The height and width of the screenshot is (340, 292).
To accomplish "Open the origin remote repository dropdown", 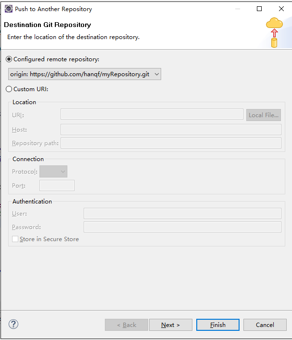I will (x=85, y=74).
